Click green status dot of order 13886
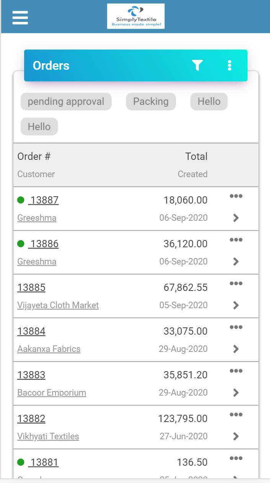Image resolution: width=270 pixels, height=483 pixels. (x=21, y=244)
